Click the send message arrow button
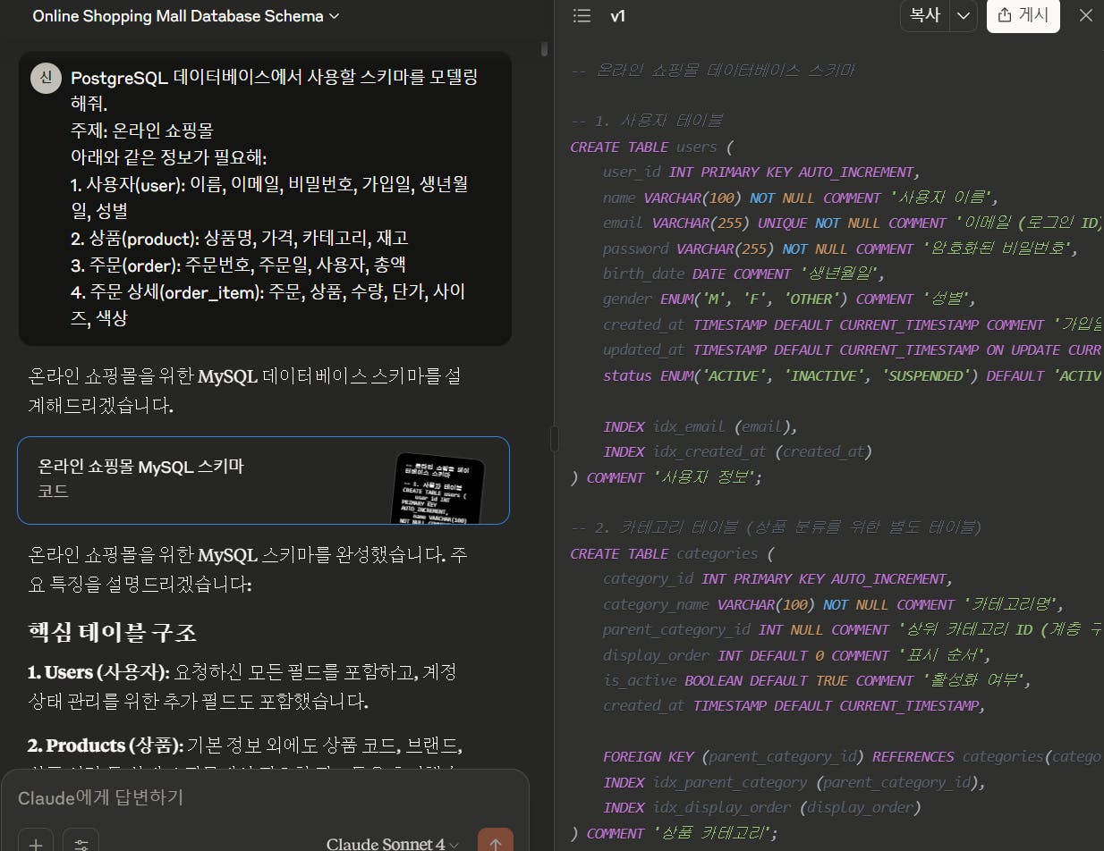This screenshot has height=851, width=1104. [x=495, y=842]
